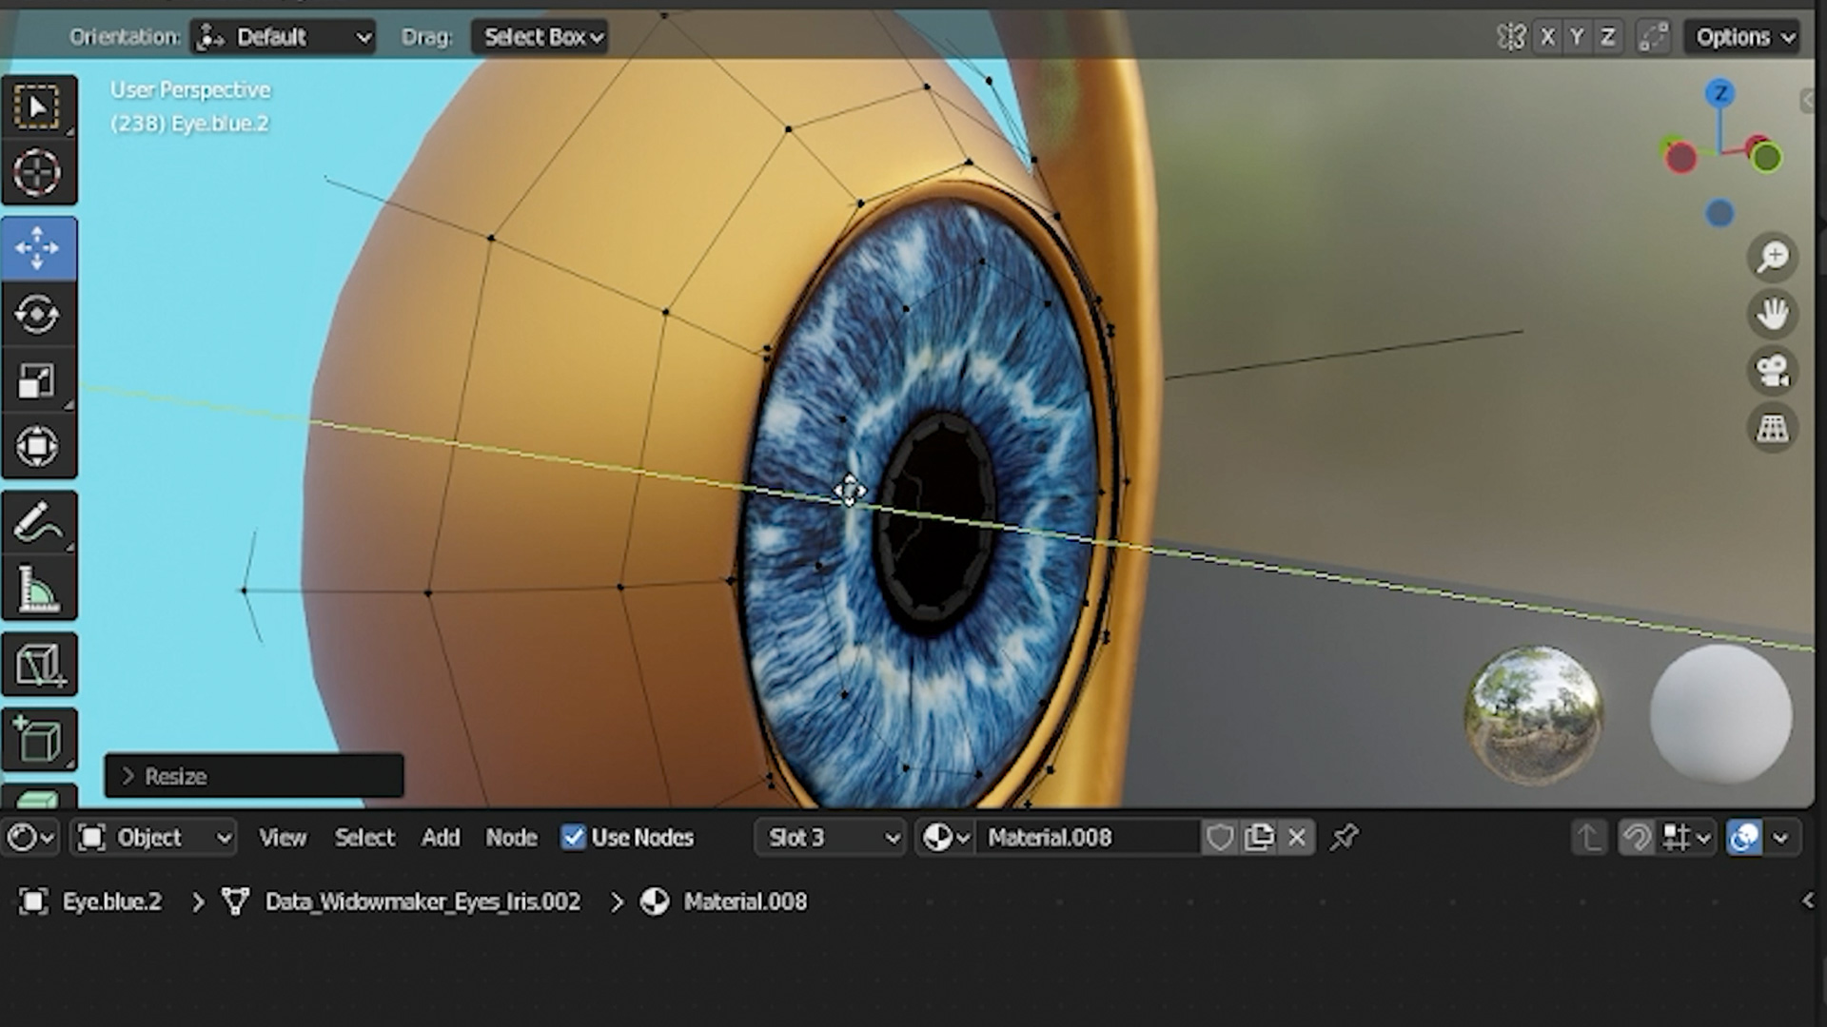Open the View menu in node editor
Image resolution: width=1827 pixels, height=1027 pixels.
click(x=283, y=838)
